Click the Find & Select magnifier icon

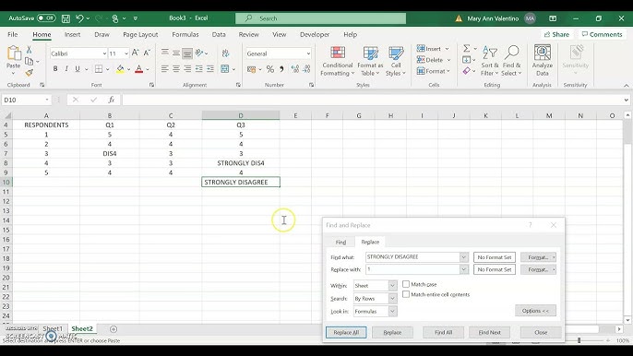click(511, 53)
